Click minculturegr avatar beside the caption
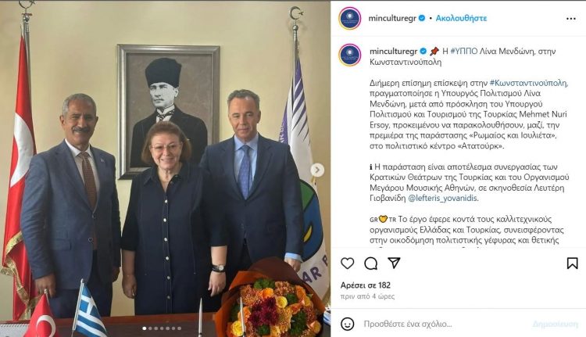Viewport: 586px width, 337px height. [350, 55]
